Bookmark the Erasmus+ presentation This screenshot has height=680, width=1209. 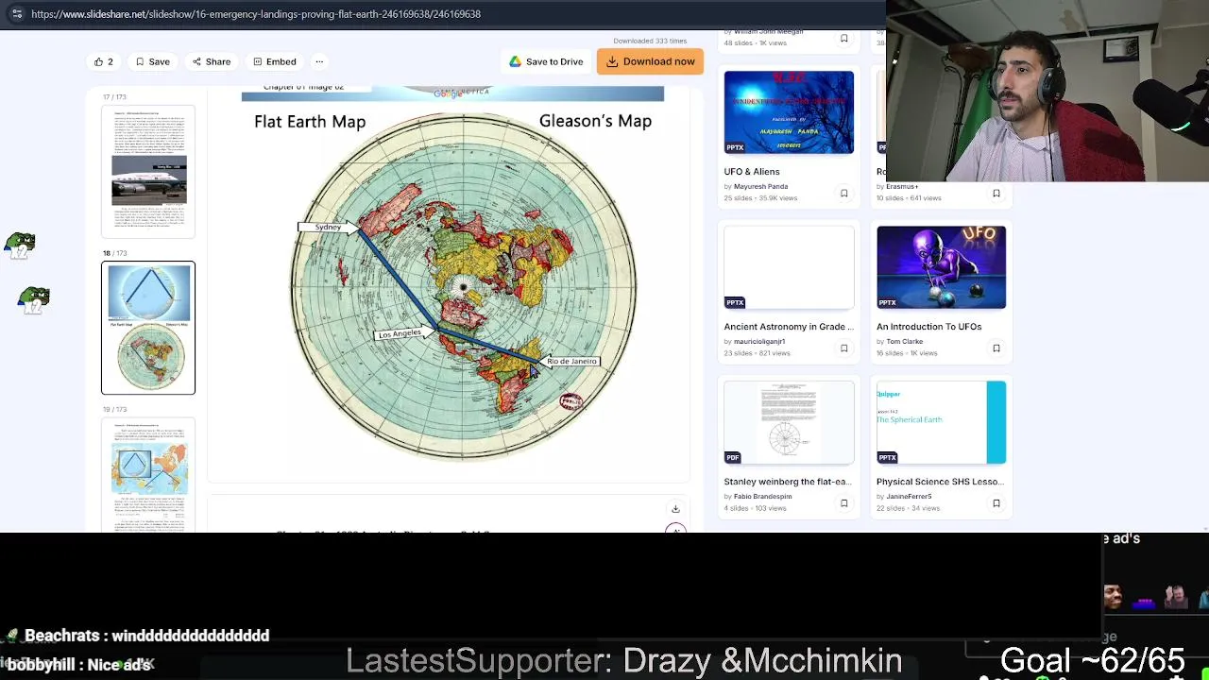point(996,194)
